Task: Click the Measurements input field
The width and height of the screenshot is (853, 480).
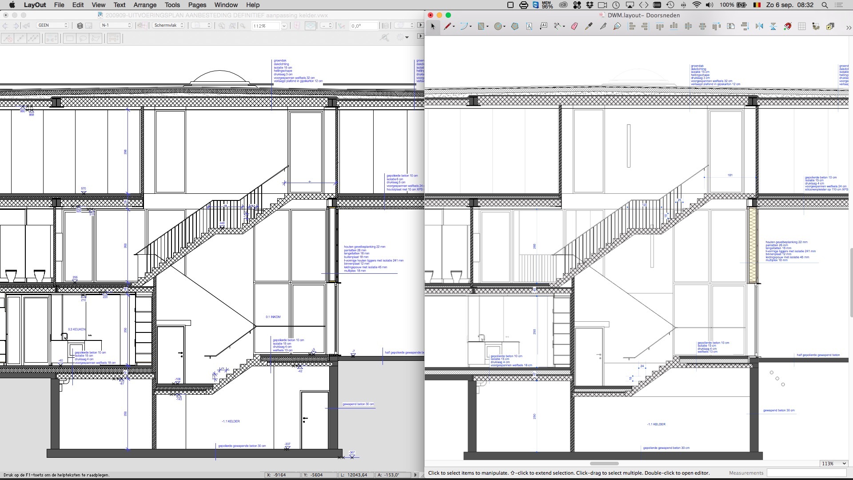Action: pos(806,473)
